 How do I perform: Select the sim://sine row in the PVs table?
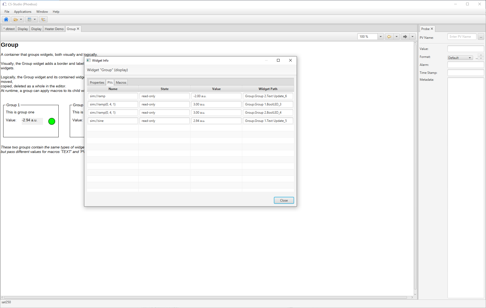click(112, 121)
